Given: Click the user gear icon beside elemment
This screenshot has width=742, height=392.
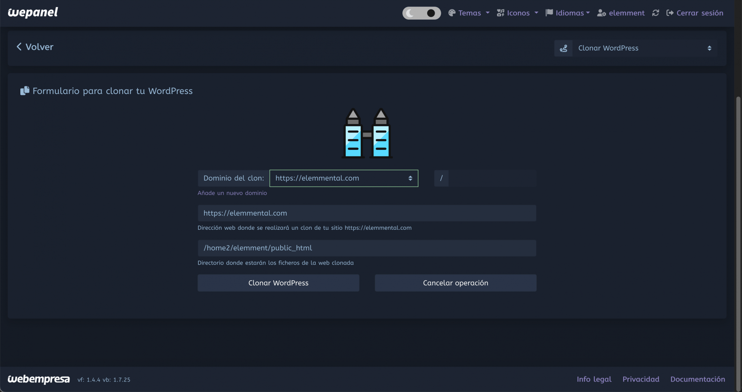Looking at the screenshot, I should click(x=601, y=13).
